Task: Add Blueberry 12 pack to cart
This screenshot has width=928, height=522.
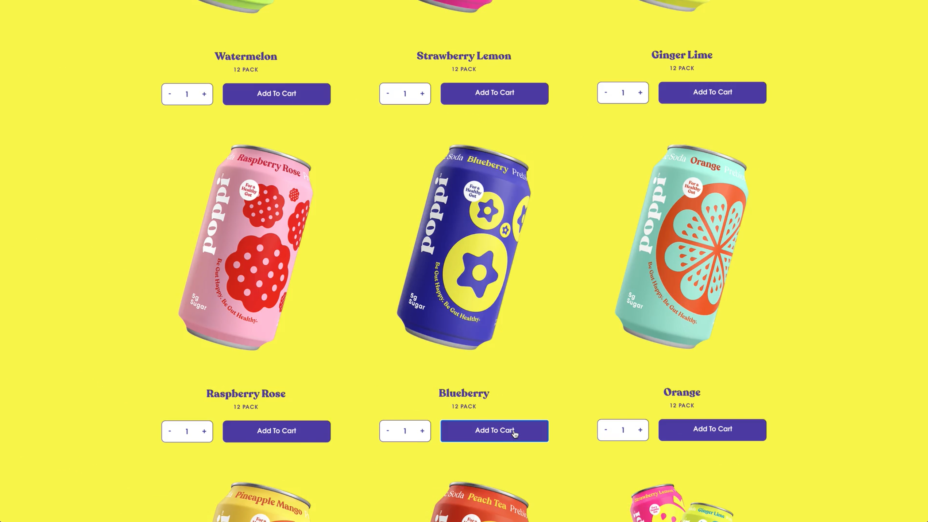Action: pos(494,431)
